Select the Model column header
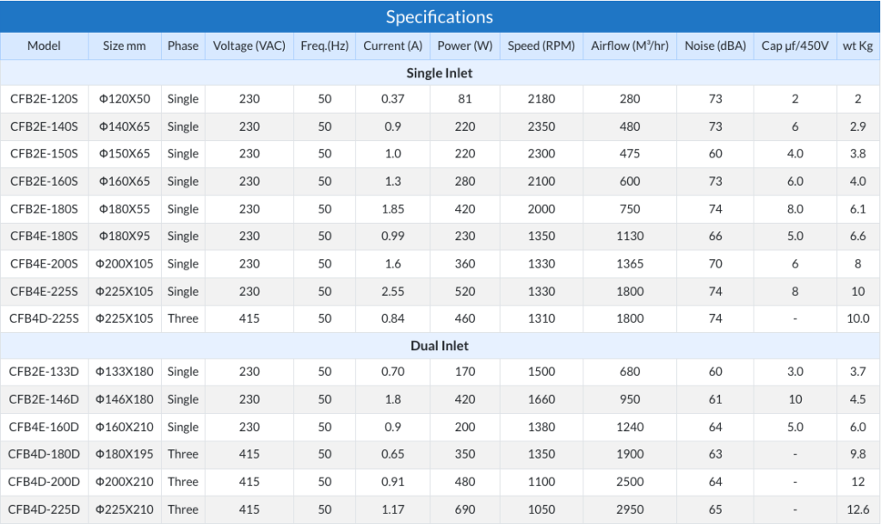 point(44,46)
